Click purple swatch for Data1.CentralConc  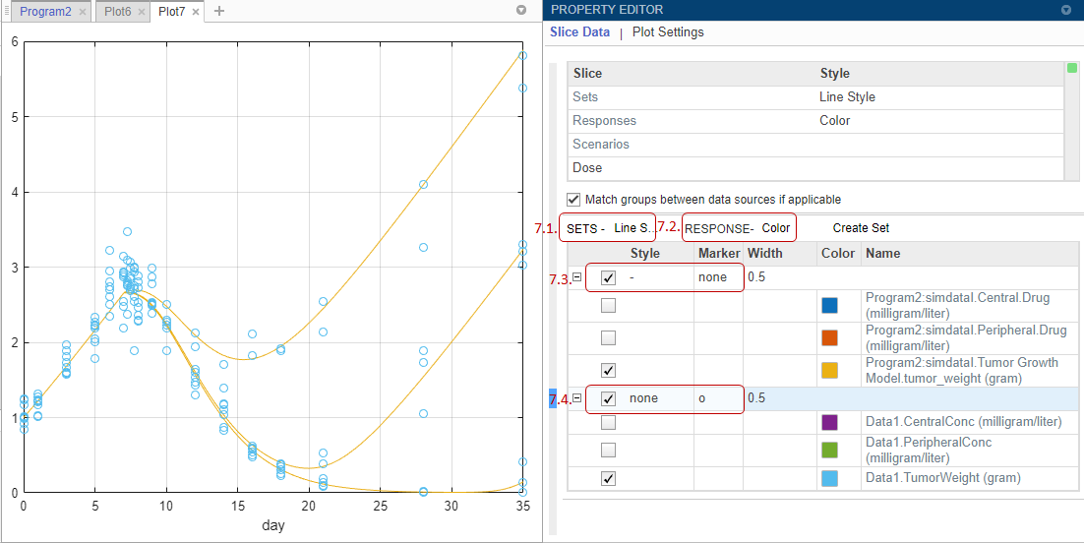[829, 422]
